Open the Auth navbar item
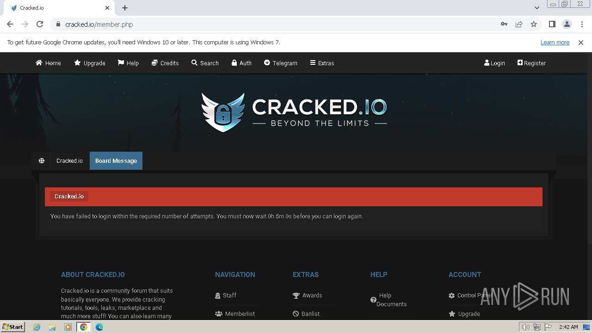This screenshot has height=333, width=592. 241,63
